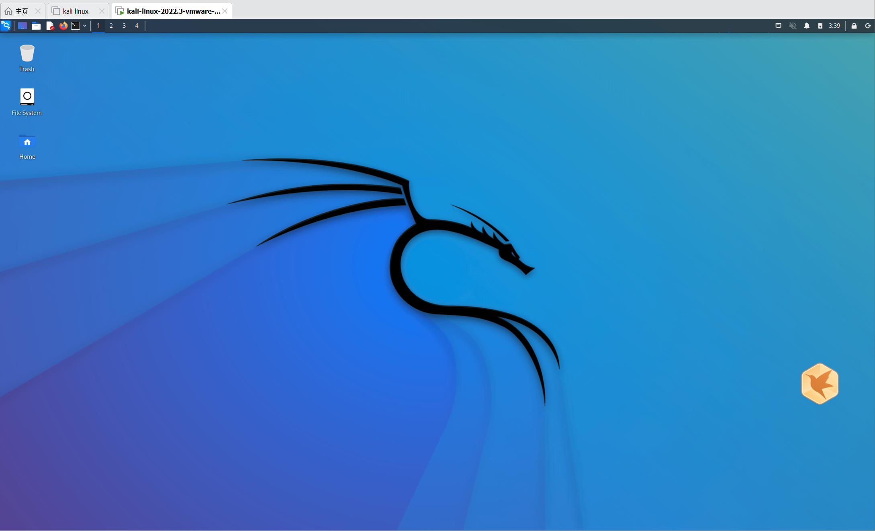Select the Trash desktop icon
The height and width of the screenshot is (531, 875).
27,58
